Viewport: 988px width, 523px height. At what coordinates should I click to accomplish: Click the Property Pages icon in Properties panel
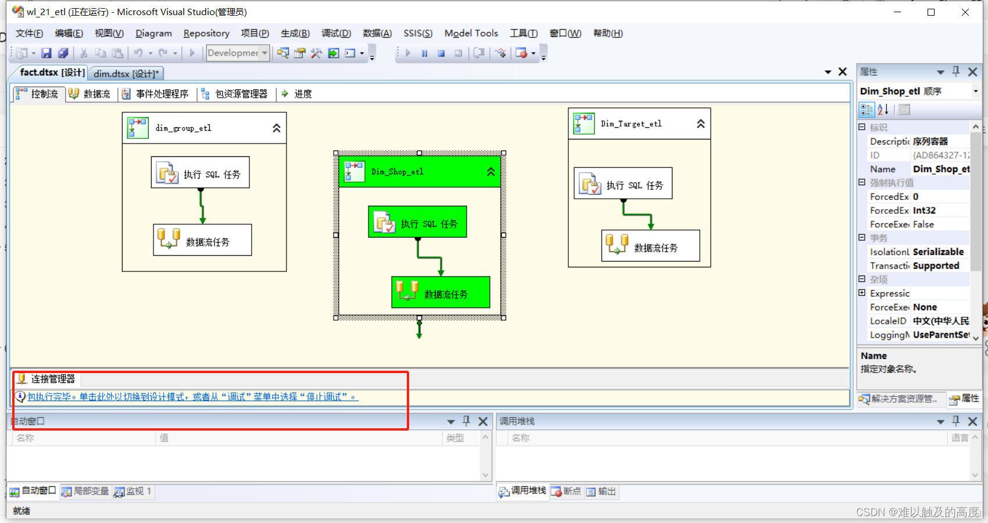pos(904,109)
